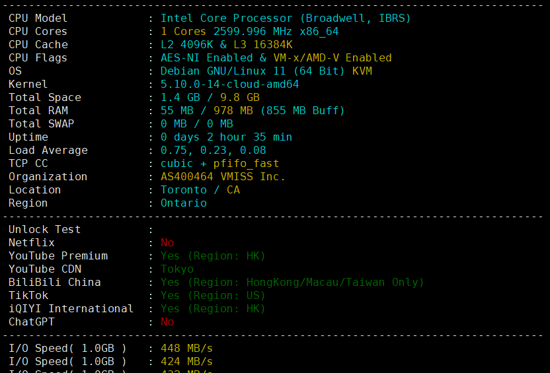Viewport: 550px width, 373px height.
Task: Click the Load Average values
Action: (x=214, y=151)
